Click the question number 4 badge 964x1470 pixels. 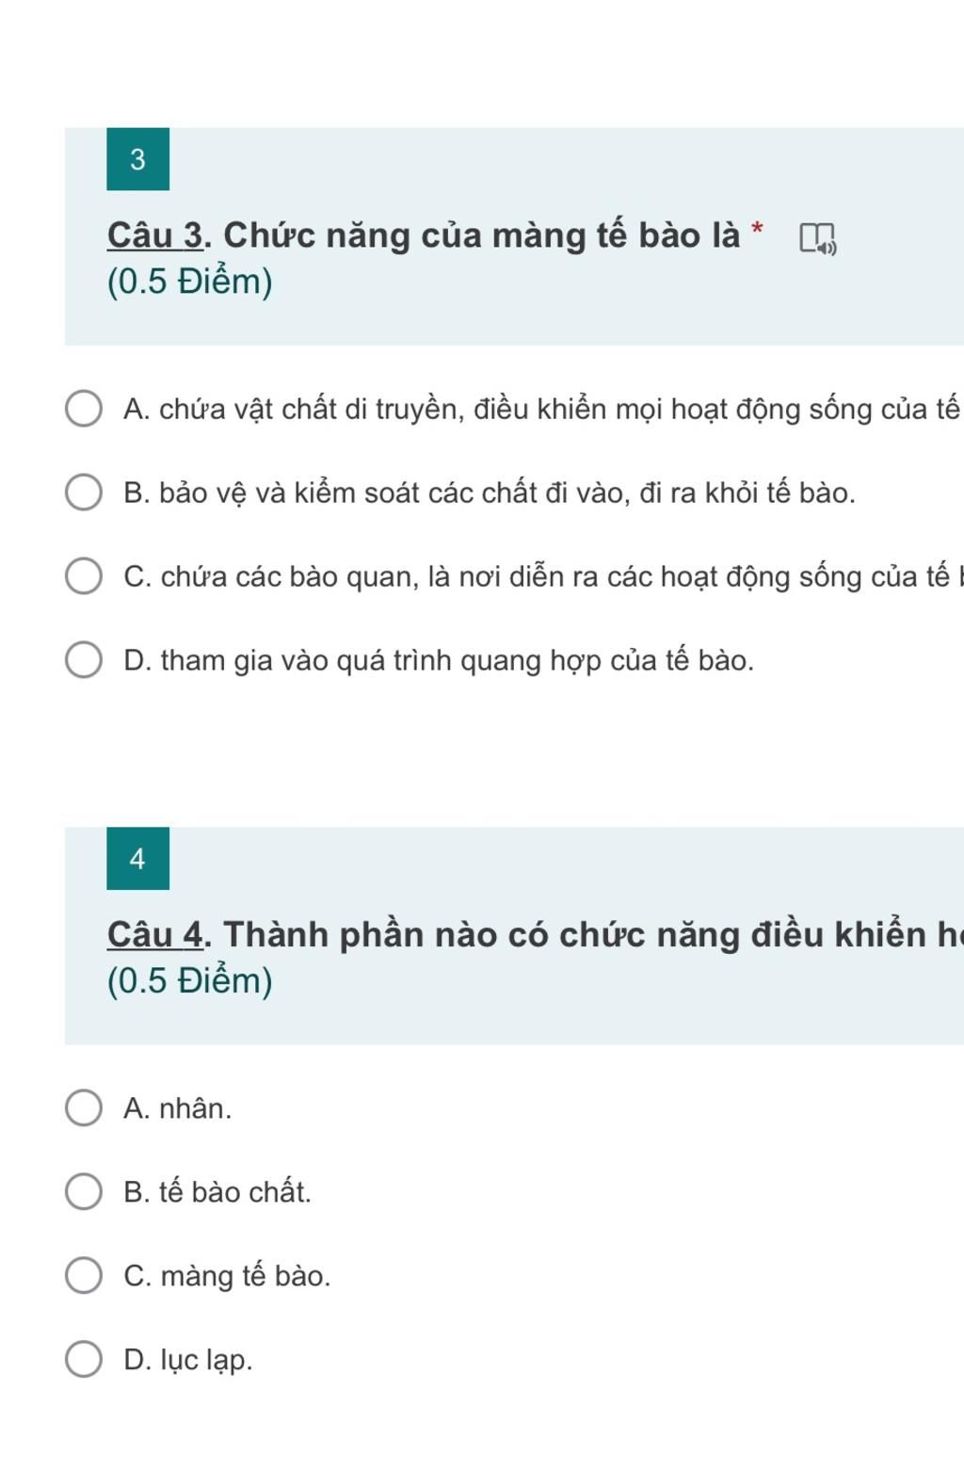click(x=138, y=859)
